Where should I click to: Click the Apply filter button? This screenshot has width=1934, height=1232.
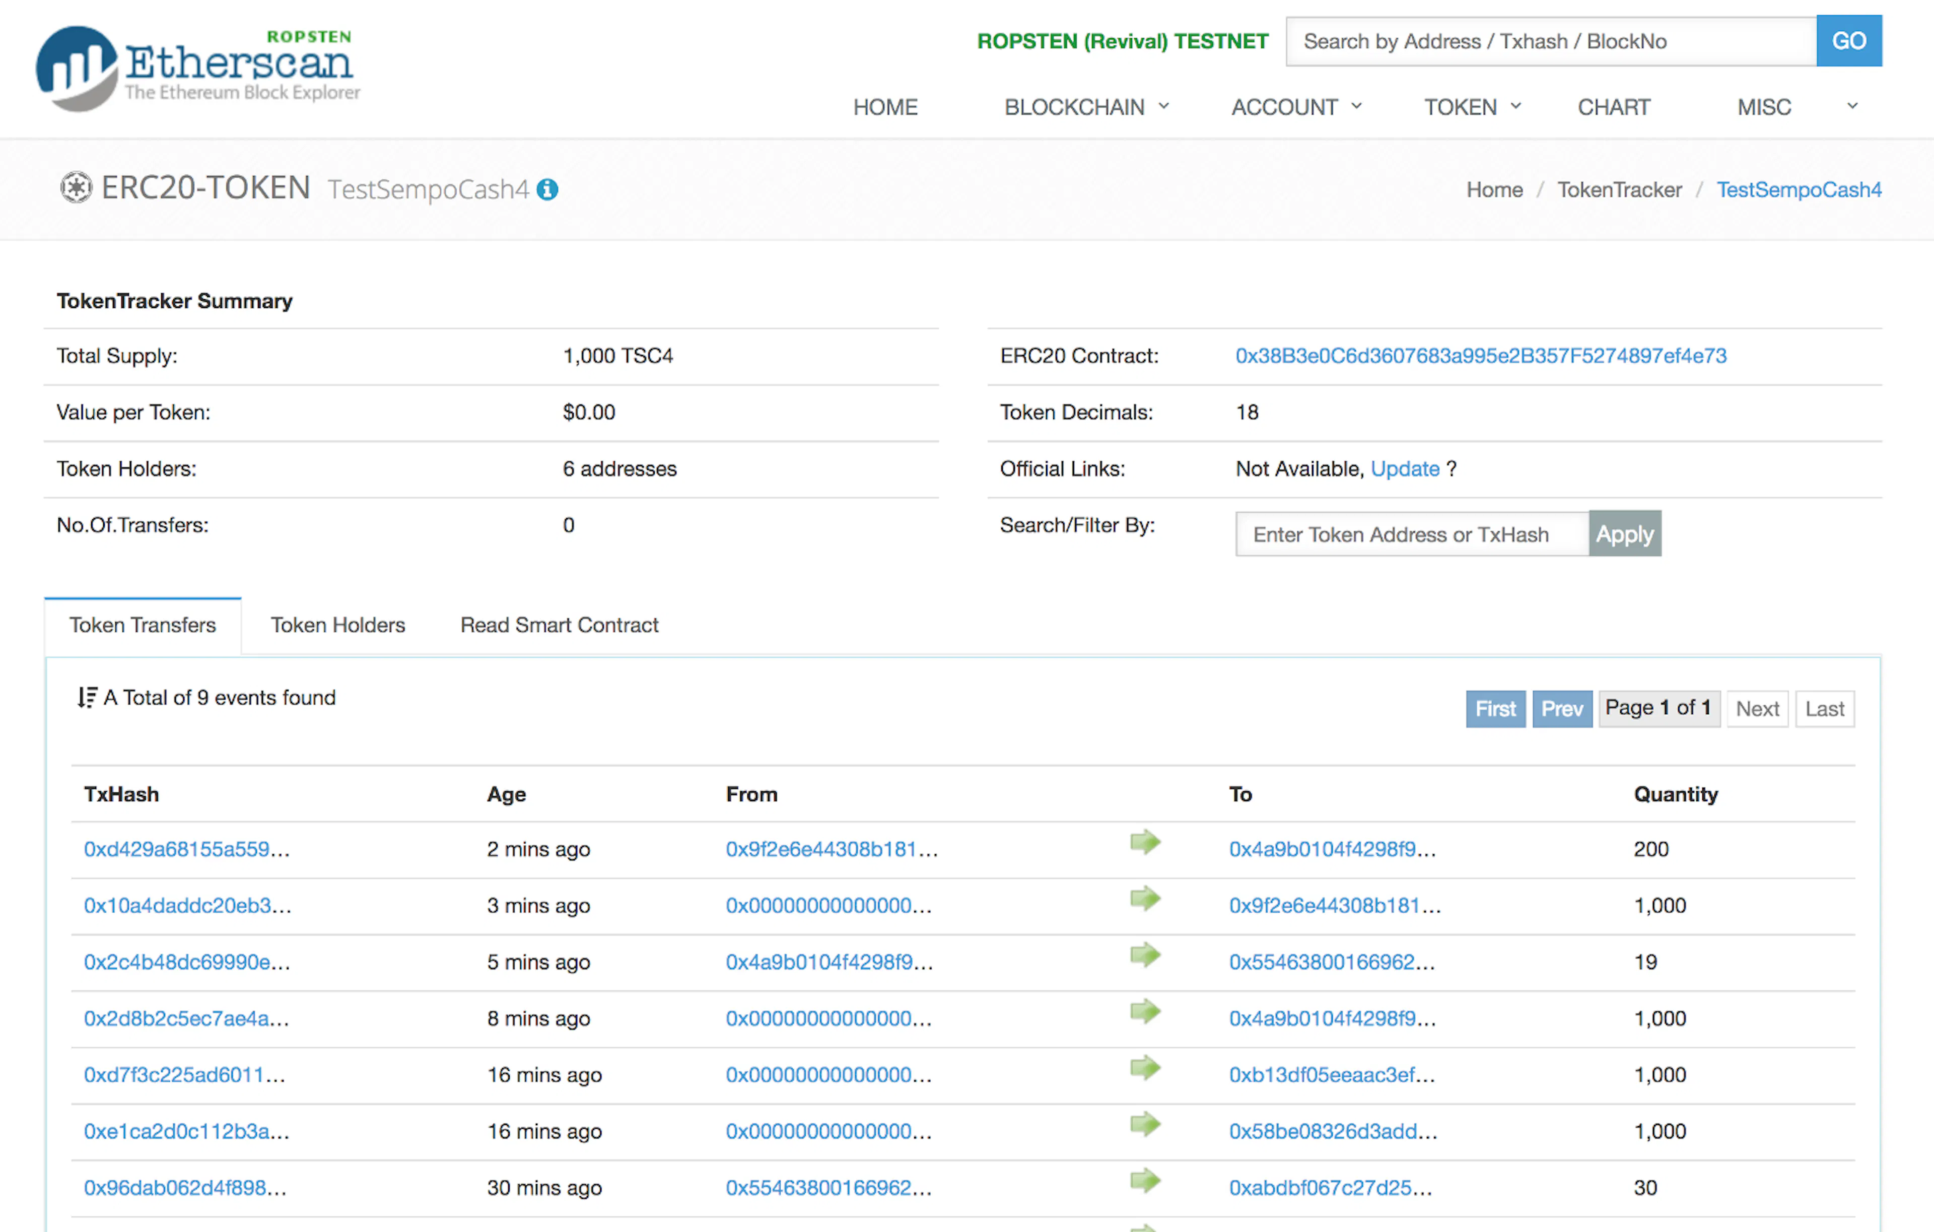1624,534
